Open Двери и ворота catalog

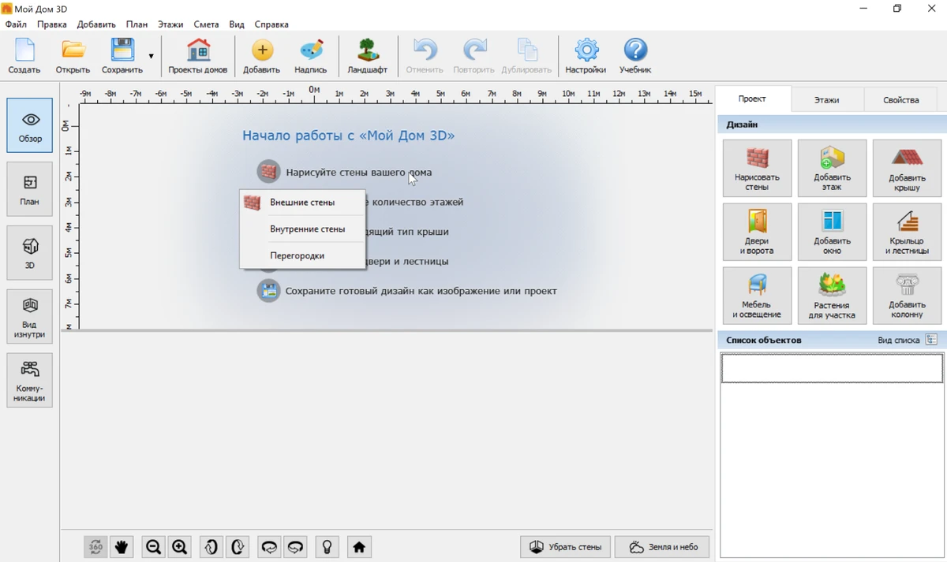757,232
